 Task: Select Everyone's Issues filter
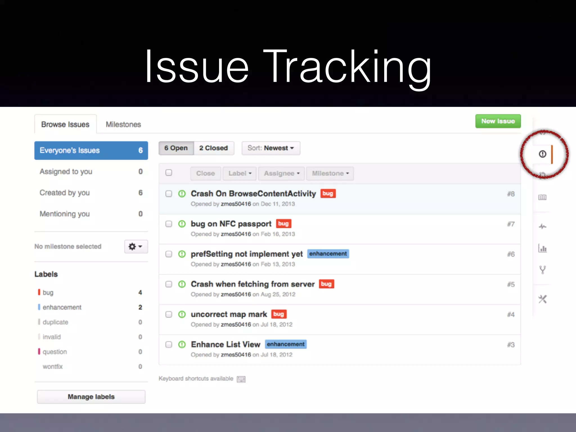click(x=91, y=150)
